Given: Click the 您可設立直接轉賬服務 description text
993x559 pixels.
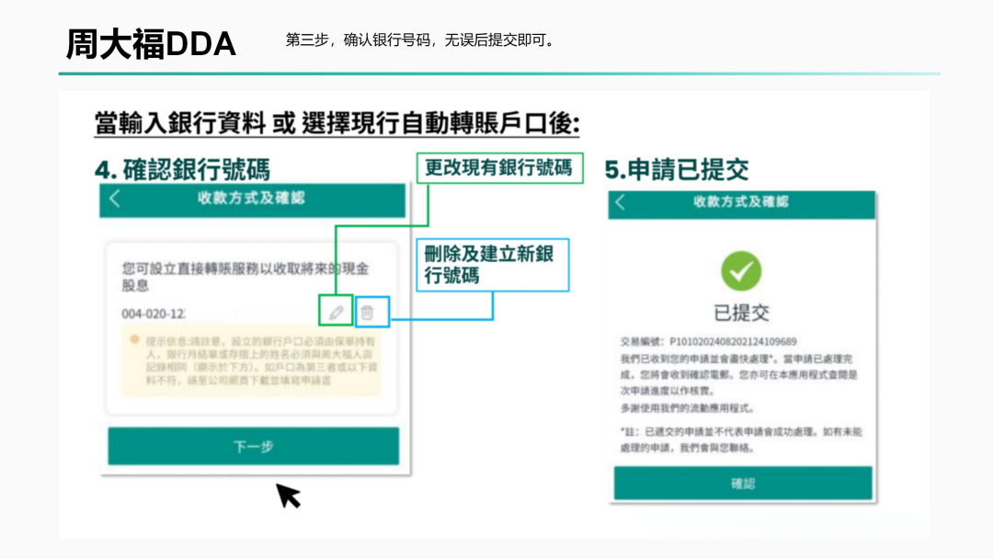Looking at the screenshot, I should click(x=245, y=277).
